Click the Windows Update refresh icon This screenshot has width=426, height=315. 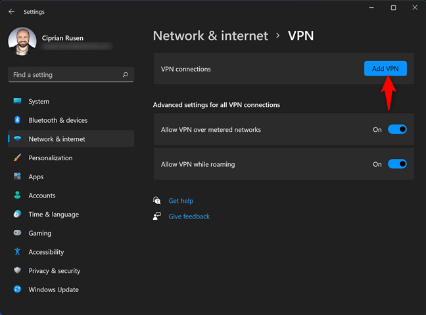(17, 289)
